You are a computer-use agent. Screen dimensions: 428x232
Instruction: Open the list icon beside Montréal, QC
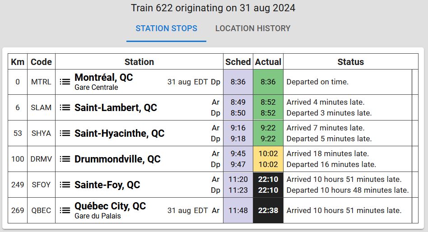(65, 82)
